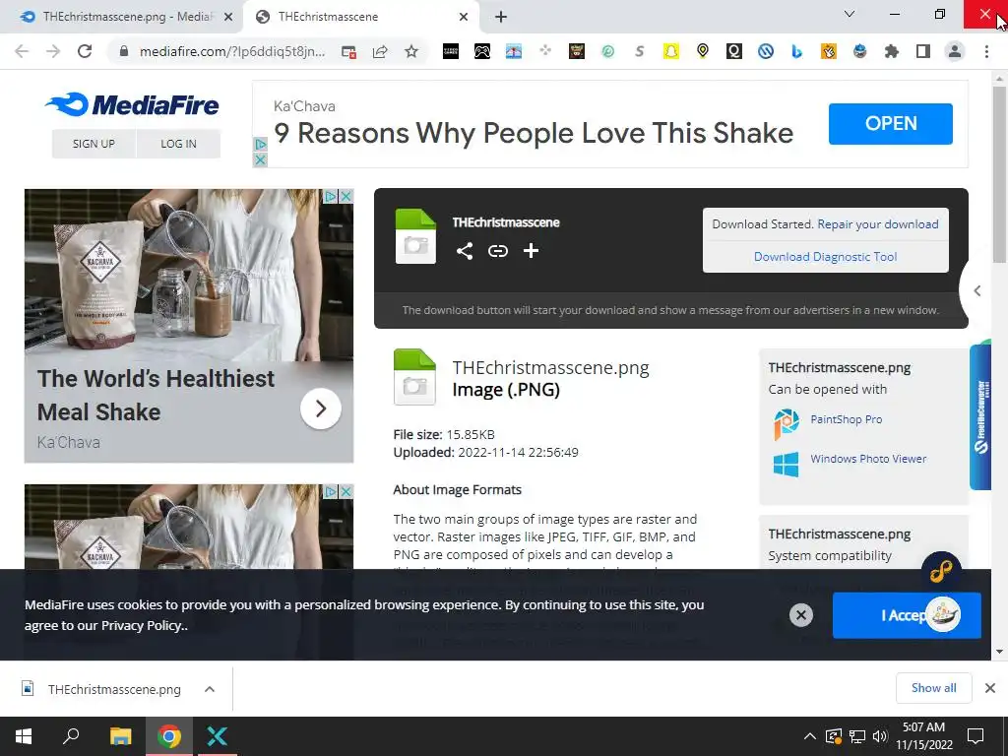Image resolution: width=1008 pixels, height=756 pixels.
Task: Close the first MediaFire tab
Action: click(x=228, y=17)
